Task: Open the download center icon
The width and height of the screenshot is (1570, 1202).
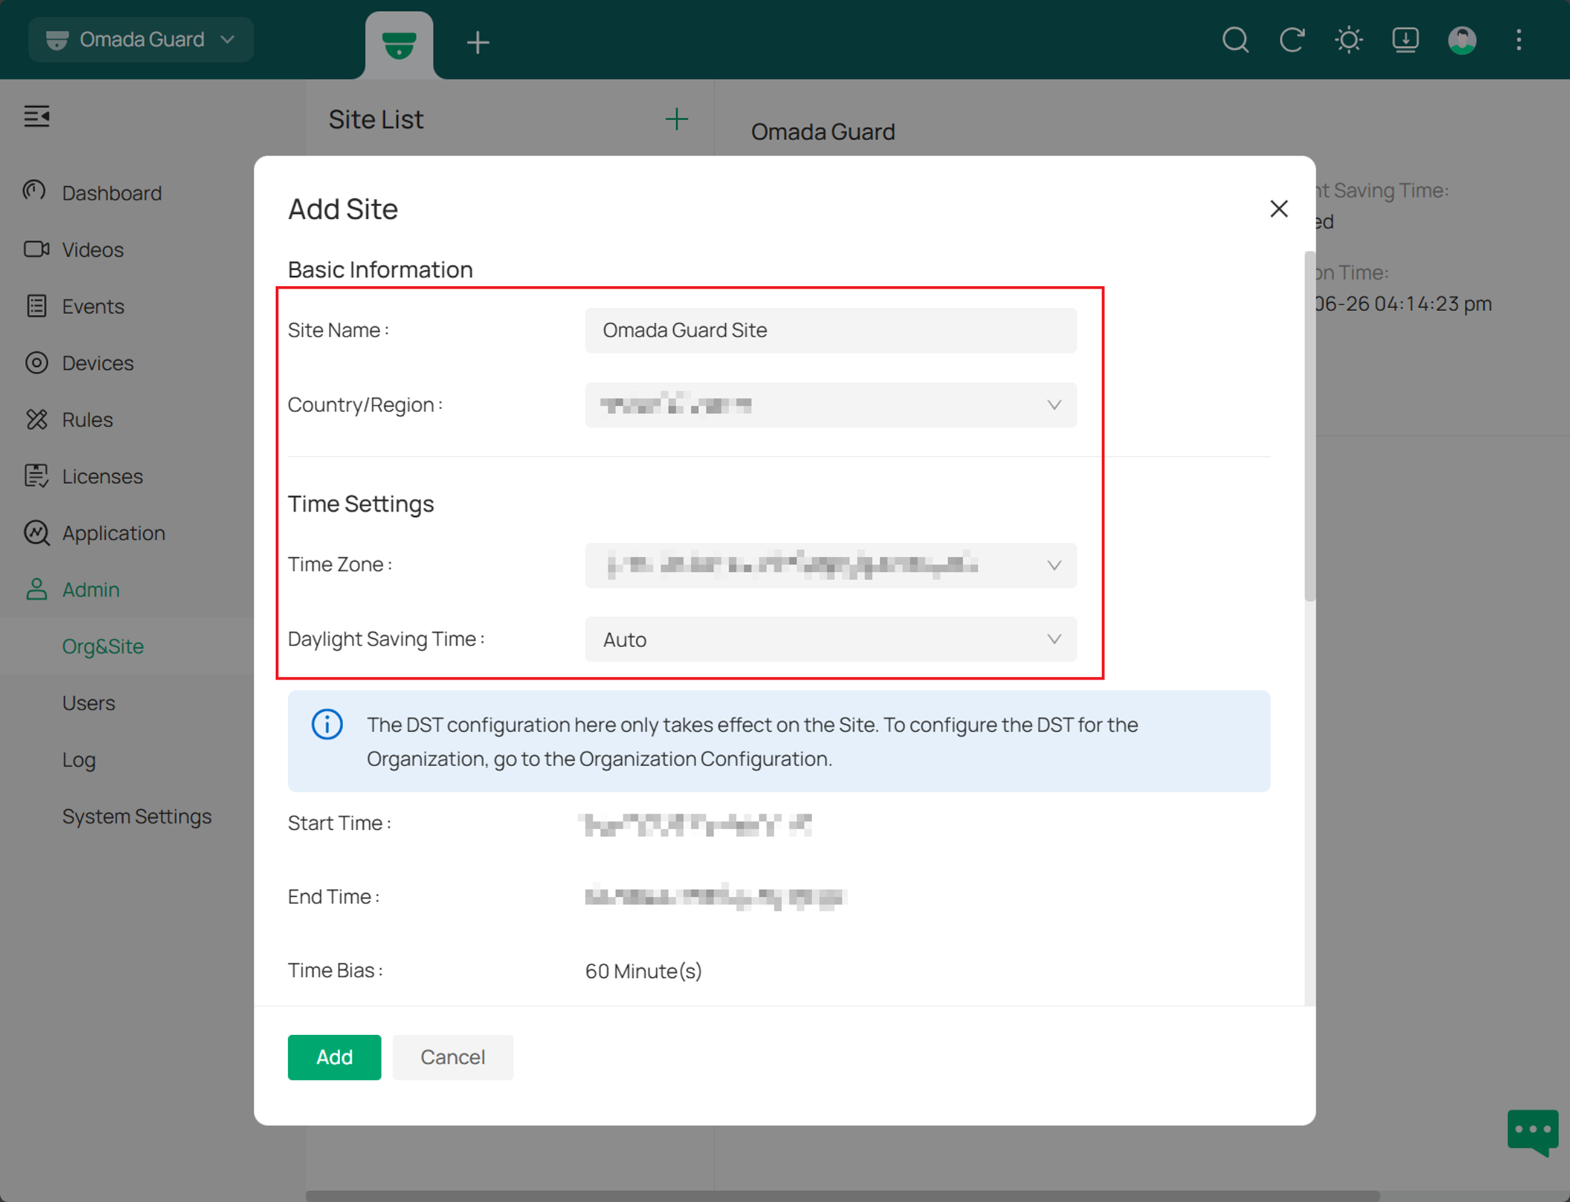Action: point(1405,40)
